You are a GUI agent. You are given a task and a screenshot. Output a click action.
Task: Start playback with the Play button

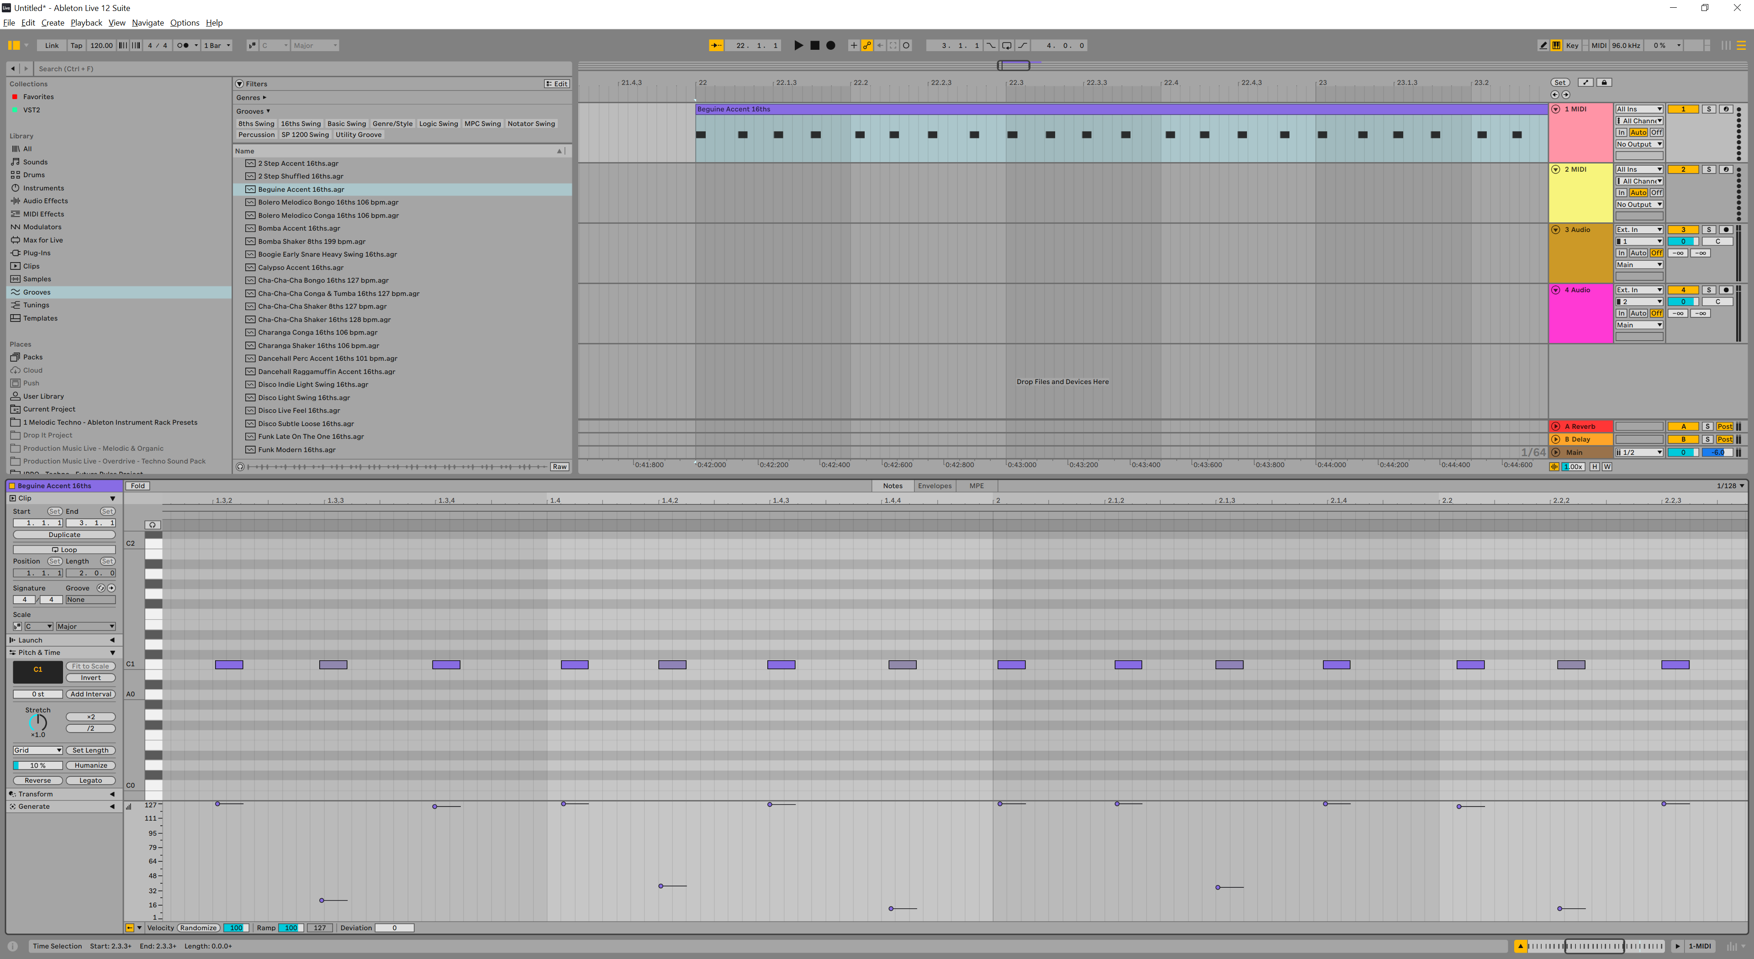(x=798, y=46)
